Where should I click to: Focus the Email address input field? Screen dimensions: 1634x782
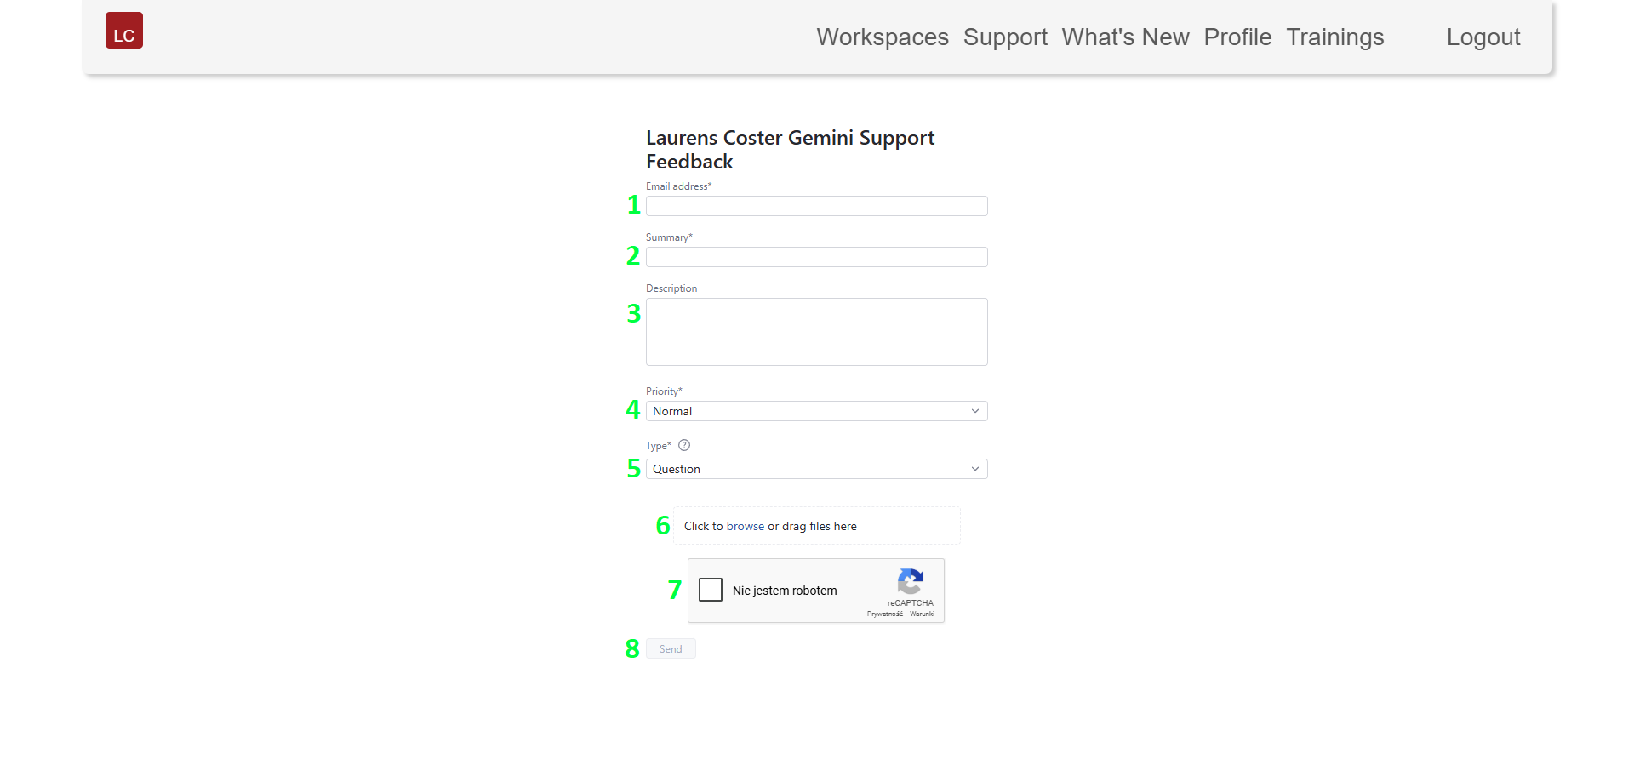[817, 206]
